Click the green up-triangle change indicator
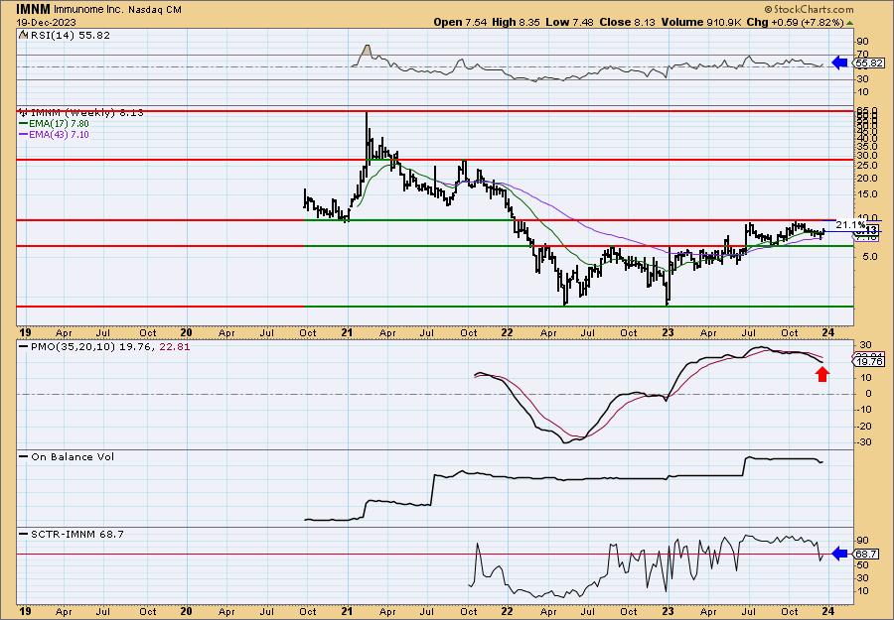Image resolution: width=894 pixels, height=620 pixels. point(849,23)
